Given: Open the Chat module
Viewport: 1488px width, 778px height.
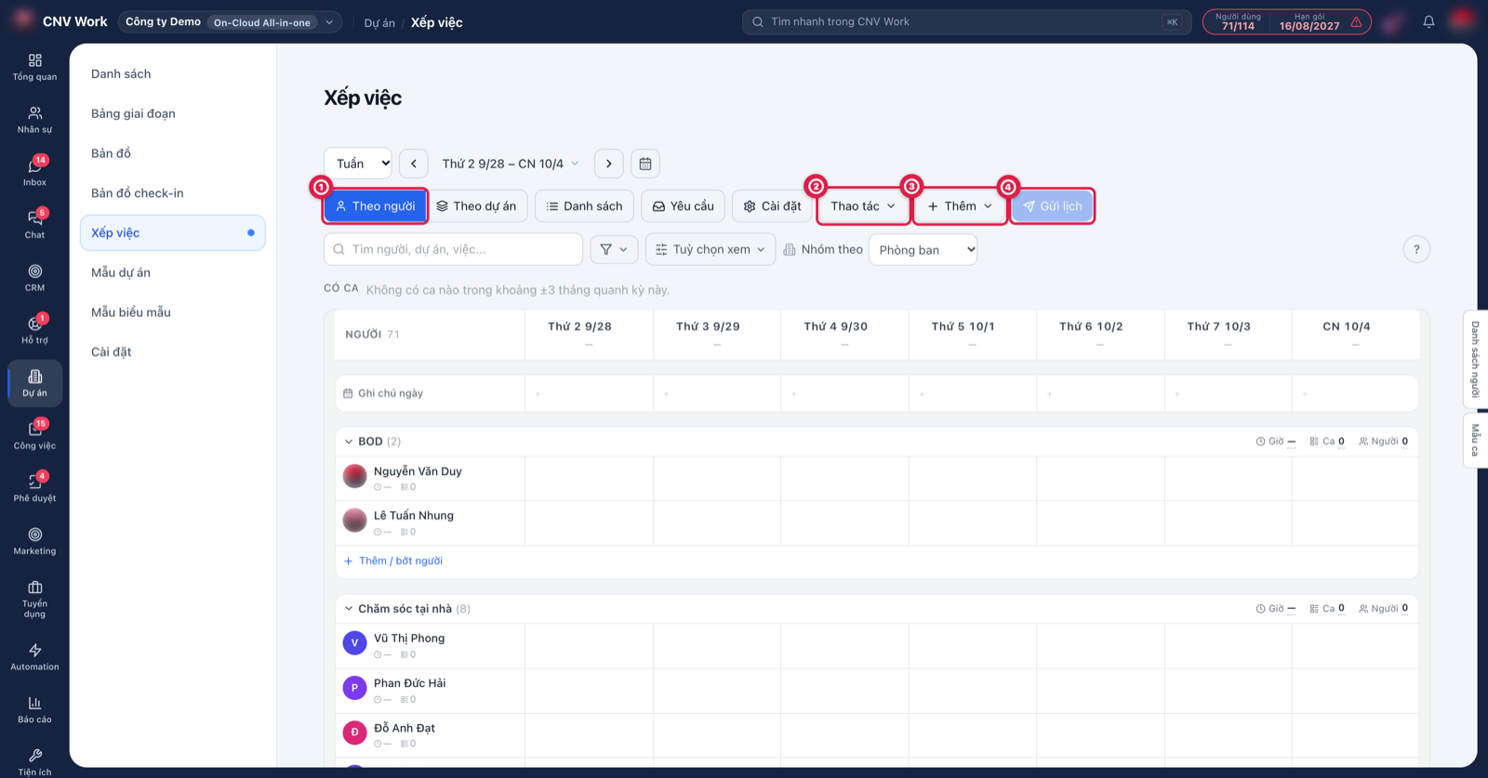Looking at the screenshot, I should (x=34, y=225).
